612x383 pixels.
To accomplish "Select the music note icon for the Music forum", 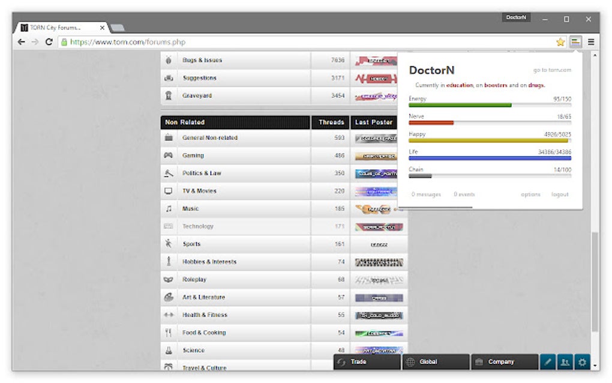I will (x=170, y=208).
